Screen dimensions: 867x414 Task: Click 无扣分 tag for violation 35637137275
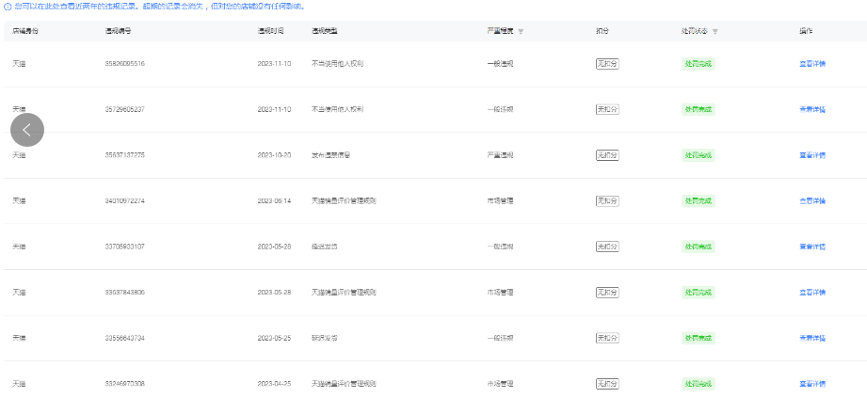tap(607, 155)
